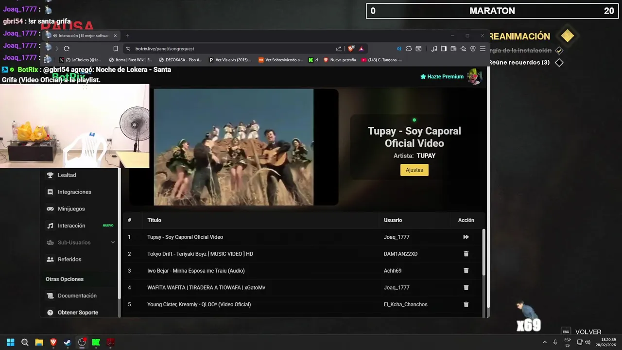Image resolution: width=622 pixels, height=350 pixels.
Task: Click the browser forward arrow
Action: pos(56,49)
